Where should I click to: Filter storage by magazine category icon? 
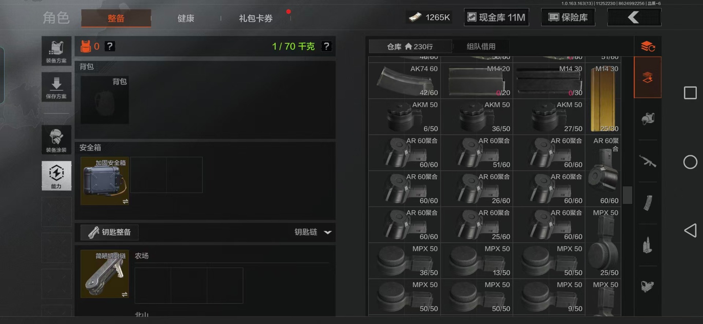[647, 203]
